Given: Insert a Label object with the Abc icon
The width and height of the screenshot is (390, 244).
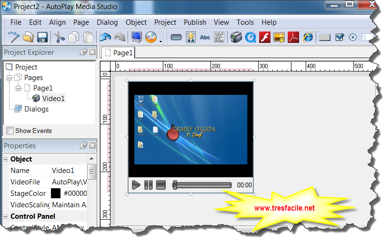Looking at the screenshot, I should (205, 37).
